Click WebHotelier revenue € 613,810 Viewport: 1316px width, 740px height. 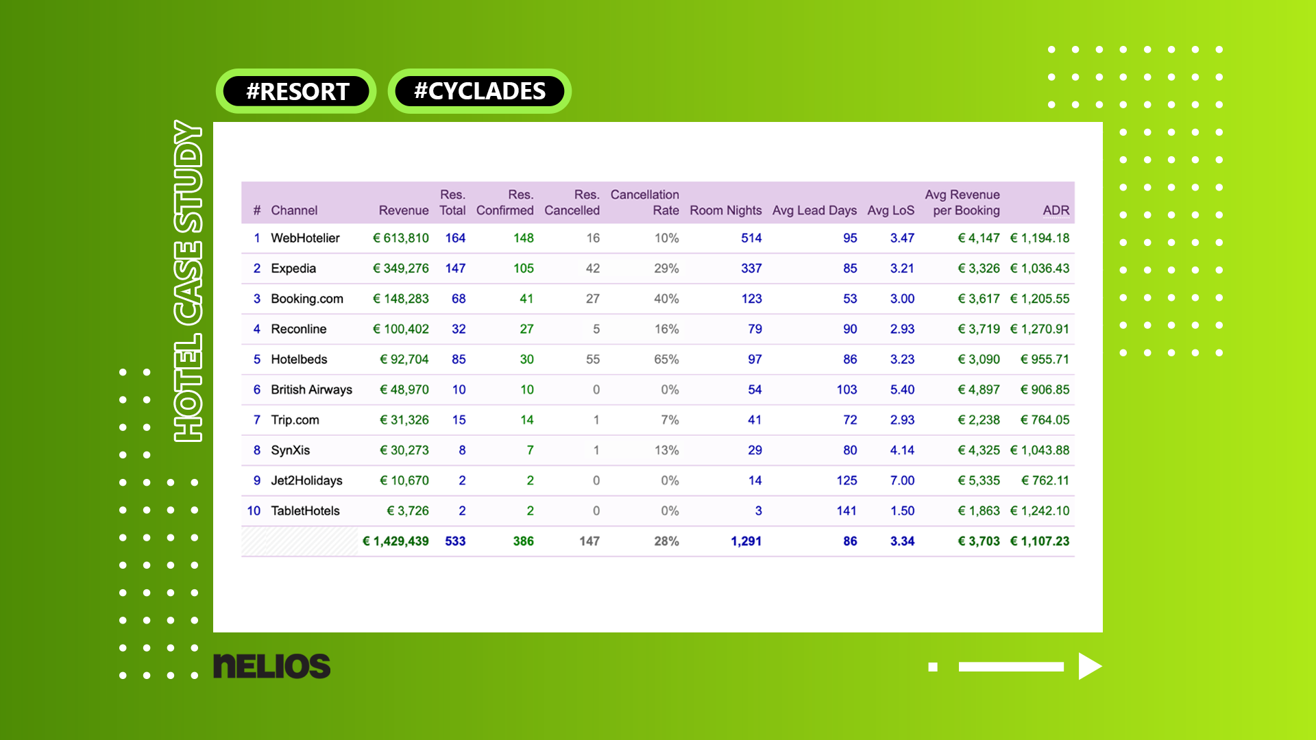[401, 238]
